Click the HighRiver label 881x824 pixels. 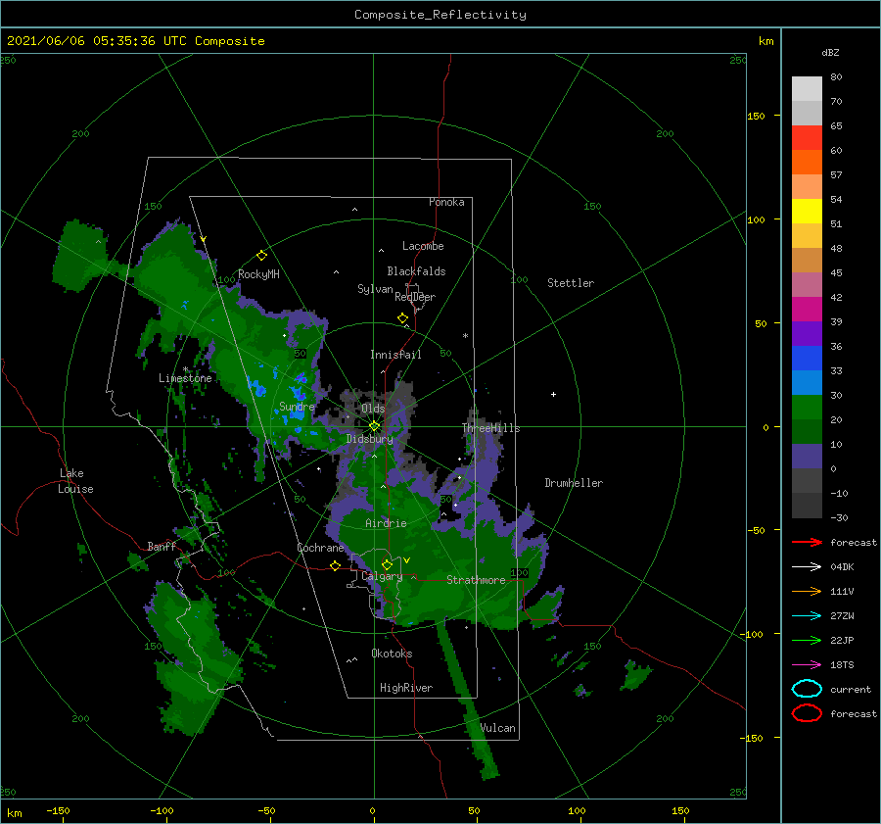pos(406,688)
